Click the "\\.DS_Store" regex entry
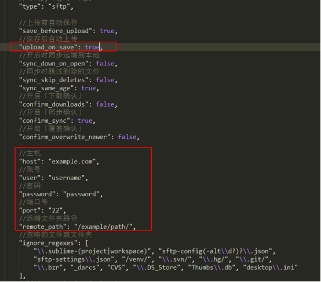The image size is (321, 282). [156, 268]
